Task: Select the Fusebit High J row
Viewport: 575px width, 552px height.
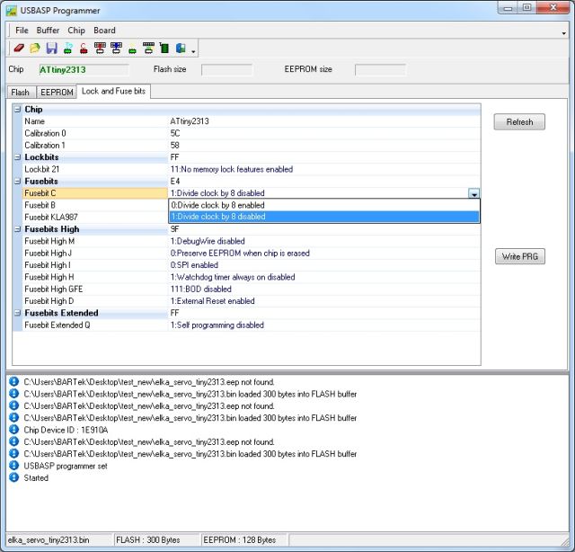Action: (252, 254)
